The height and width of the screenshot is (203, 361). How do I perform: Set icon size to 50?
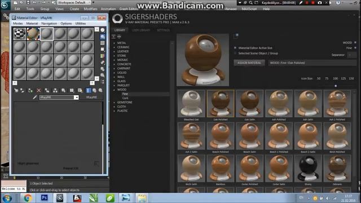[319, 78]
